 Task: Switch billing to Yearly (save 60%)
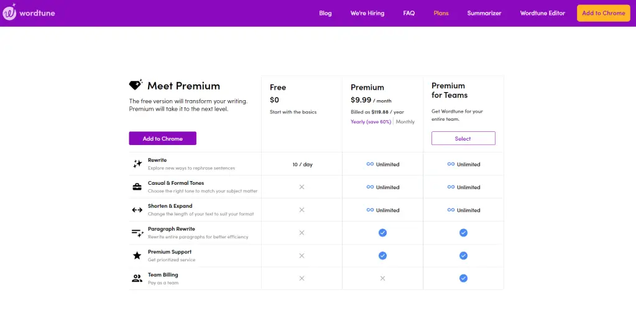coord(371,121)
